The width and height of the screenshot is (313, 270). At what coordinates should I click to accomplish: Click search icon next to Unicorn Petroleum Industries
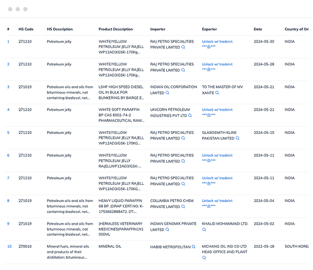tap(190, 116)
